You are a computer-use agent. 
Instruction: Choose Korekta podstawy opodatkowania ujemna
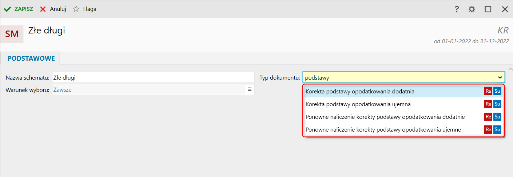coord(358,104)
